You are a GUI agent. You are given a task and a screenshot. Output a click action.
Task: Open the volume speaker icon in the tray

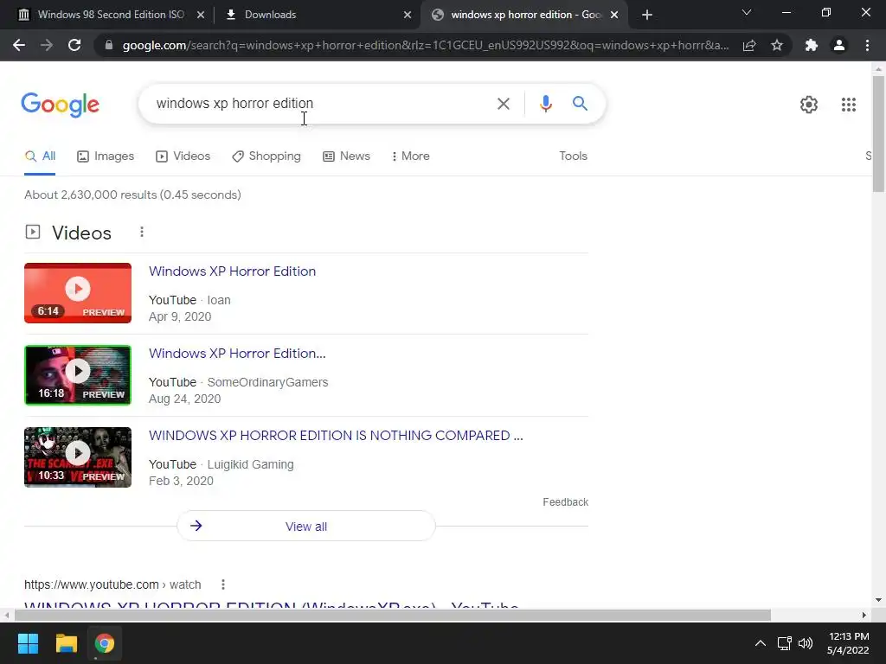click(x=806, y=643)
